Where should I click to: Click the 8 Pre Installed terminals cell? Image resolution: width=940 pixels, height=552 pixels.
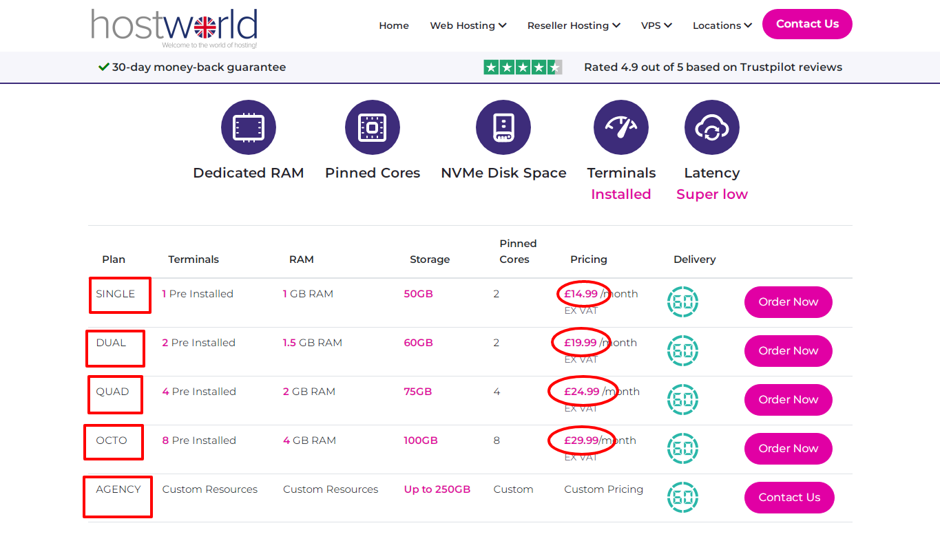coord(199,440)
